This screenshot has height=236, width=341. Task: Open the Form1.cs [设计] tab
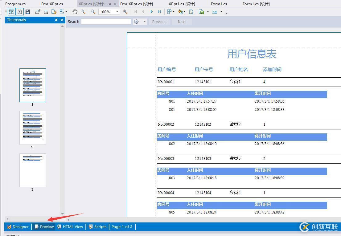[256, 4]
